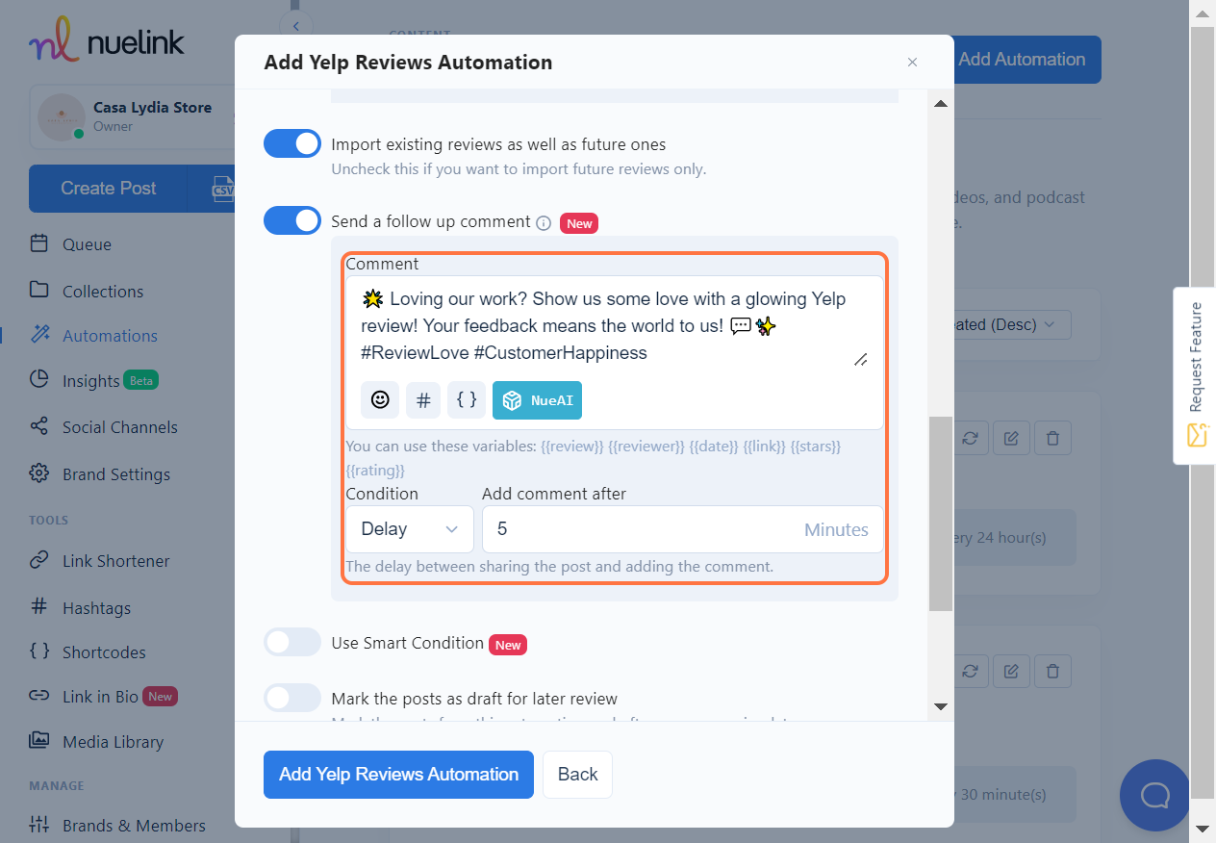The image size is (1216, 843).
Task: Open the Condition Delay dropdown
Action: click(410, 529)
